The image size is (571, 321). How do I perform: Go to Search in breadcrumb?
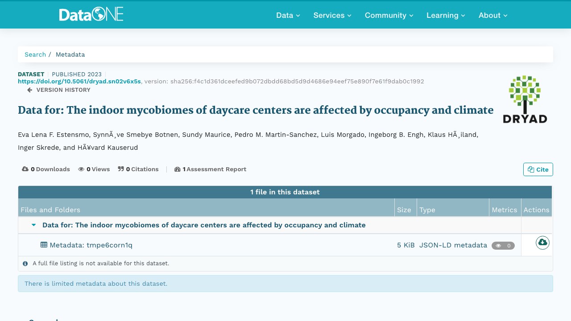click(35, 54)
